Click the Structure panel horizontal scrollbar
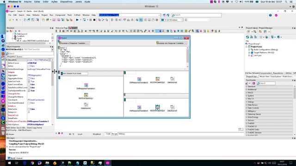Screen dimensions: 296x166 click(x=29, y=43)
